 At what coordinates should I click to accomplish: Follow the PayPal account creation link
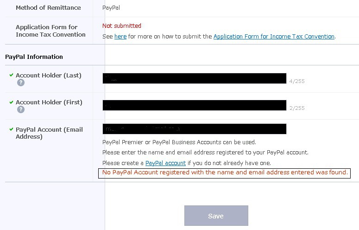coord(165,163)
